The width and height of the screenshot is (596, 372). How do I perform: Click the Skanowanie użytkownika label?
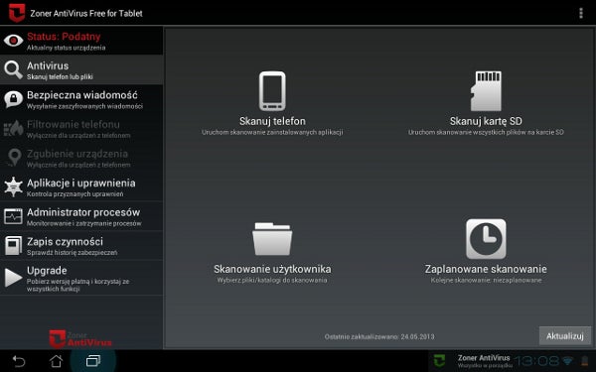pos(272,269)
